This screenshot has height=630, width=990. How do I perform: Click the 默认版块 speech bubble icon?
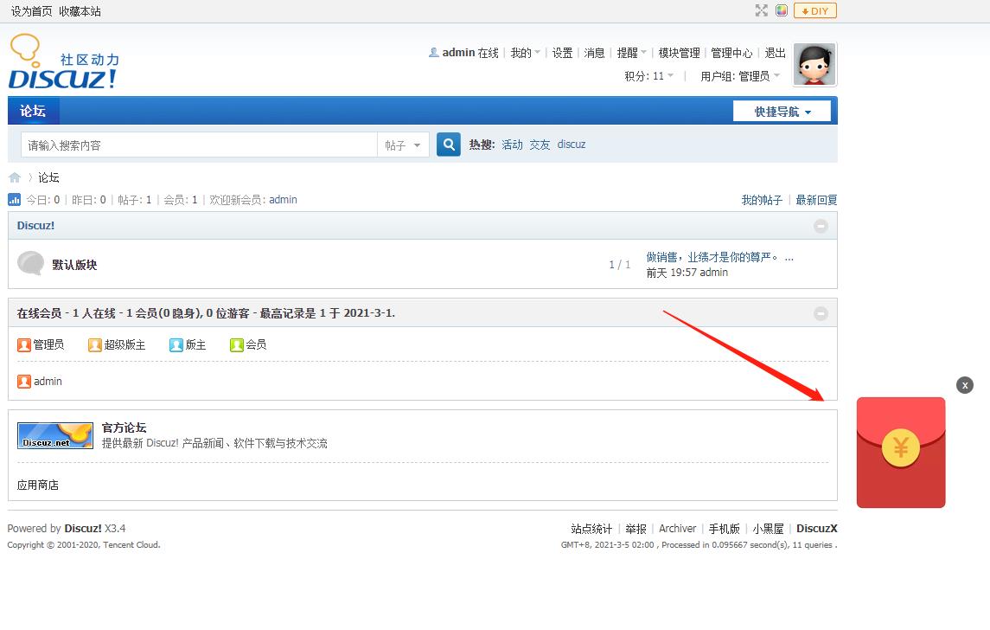pos(30,263)
